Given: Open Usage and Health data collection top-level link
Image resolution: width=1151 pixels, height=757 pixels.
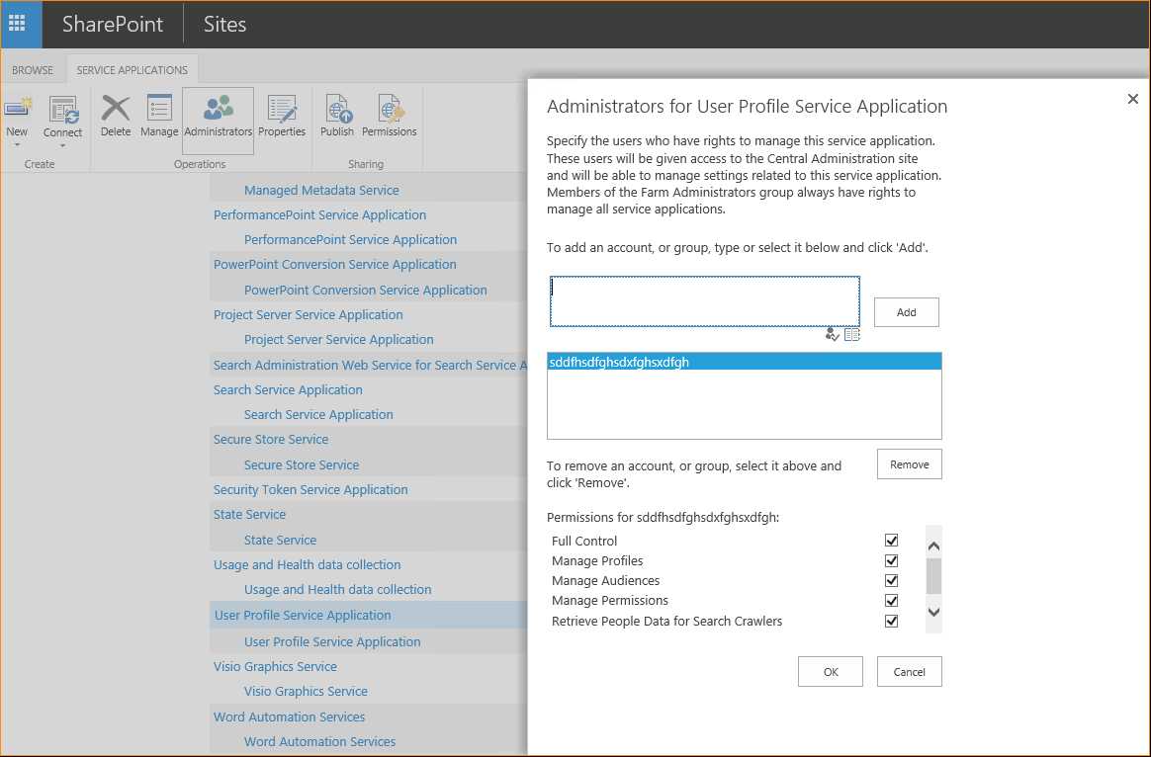Looking at the screenshot, I should (x=307, y=565).
